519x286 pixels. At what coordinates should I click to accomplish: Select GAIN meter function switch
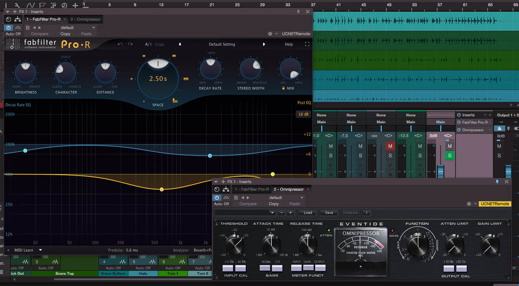point(308,268)
